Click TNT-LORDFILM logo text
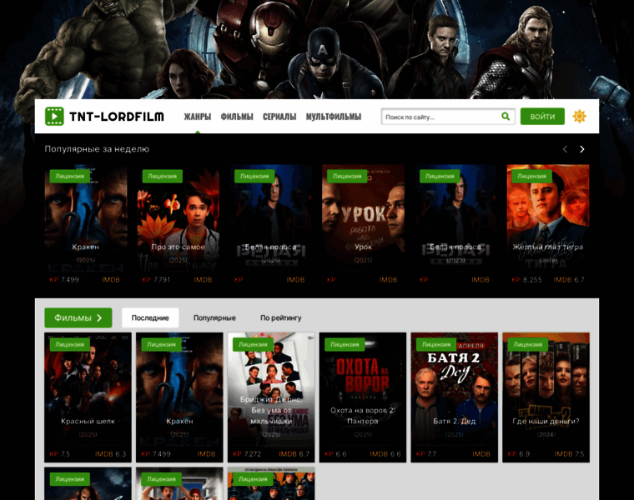 point(117,117)
